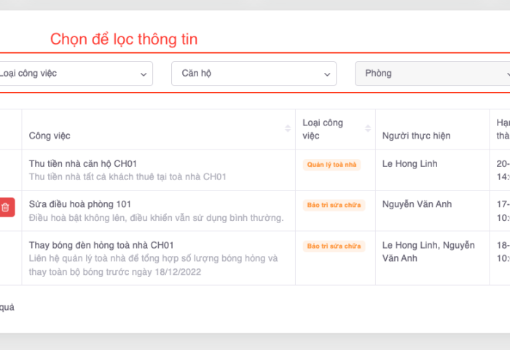
Task: Open the Loại công việc filter dropdown
Action: 73,74
